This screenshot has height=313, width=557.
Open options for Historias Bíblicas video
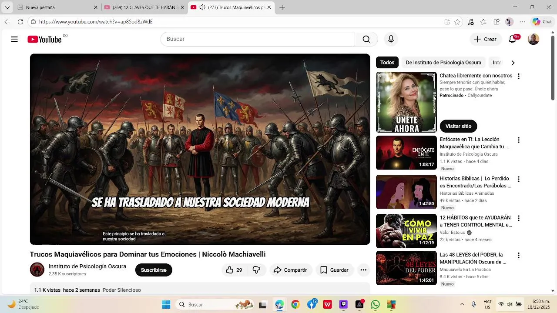click(x=518, y=179)
